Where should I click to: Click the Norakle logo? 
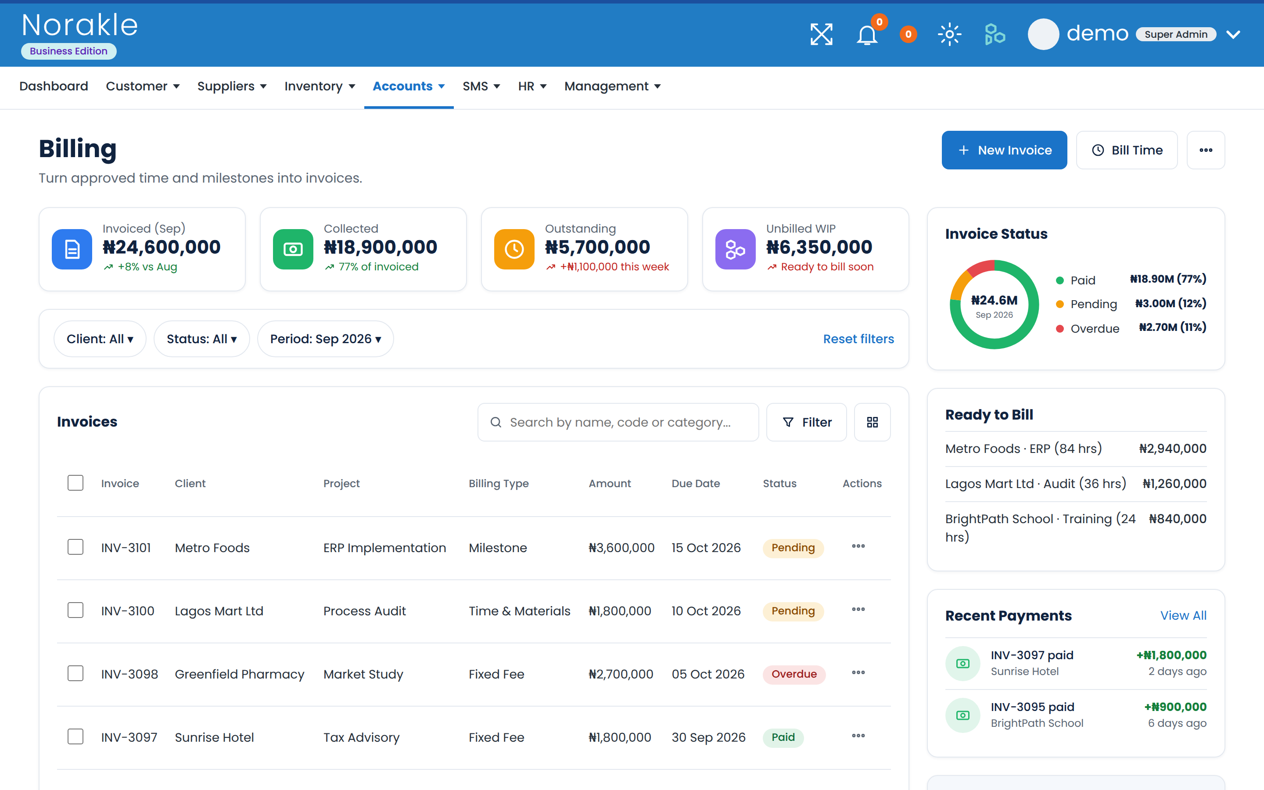[x=80, y=25]
